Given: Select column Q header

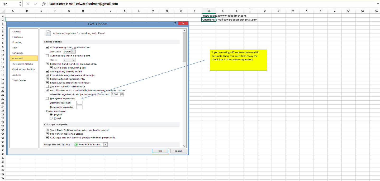Looking at the screenshot, I should (x=209, y=11).
